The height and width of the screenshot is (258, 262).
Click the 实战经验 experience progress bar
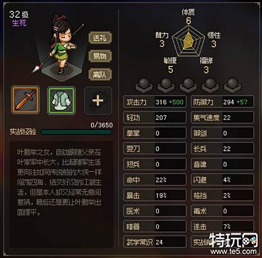pos(76,132)
